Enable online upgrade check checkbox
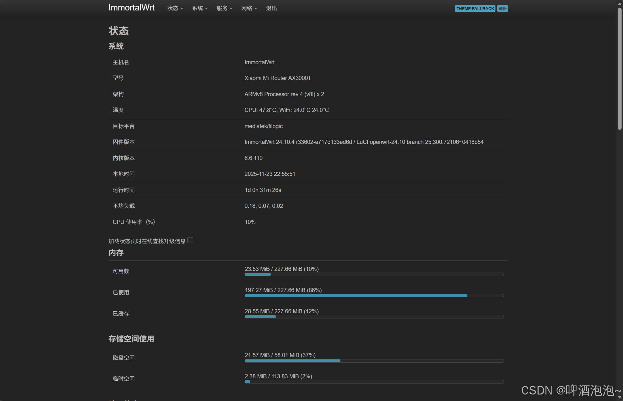The width and height of the screenshot is (623, 401). [x=190, y=240]
